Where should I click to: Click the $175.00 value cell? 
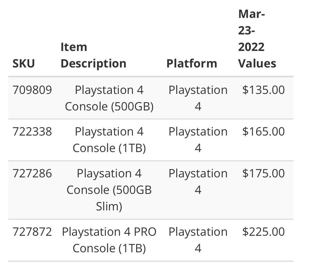coord(263,173)
